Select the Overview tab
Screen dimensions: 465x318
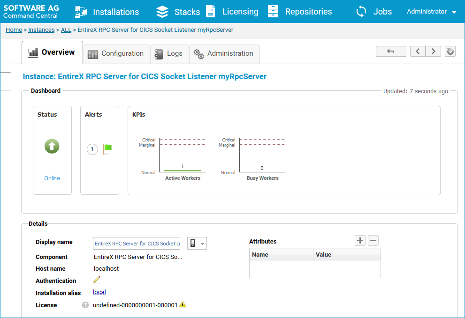tap(52, 52)
